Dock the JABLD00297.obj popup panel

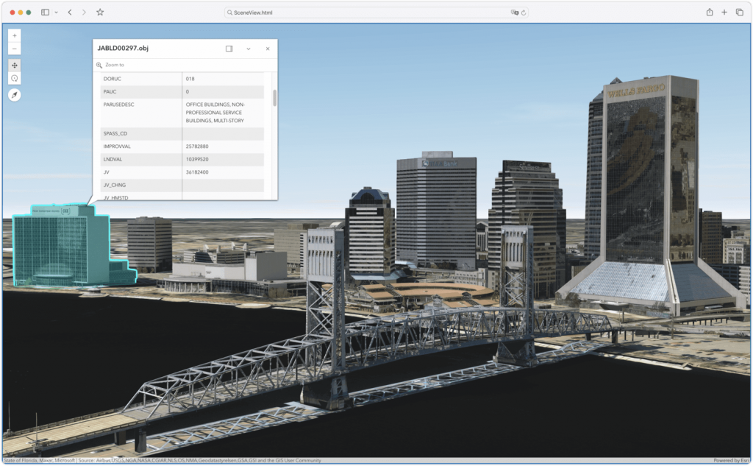click(x=229, y=49)
